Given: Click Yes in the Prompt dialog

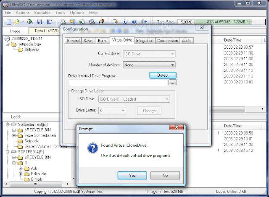Looking at the screenshot, I should tap(132, 176).
